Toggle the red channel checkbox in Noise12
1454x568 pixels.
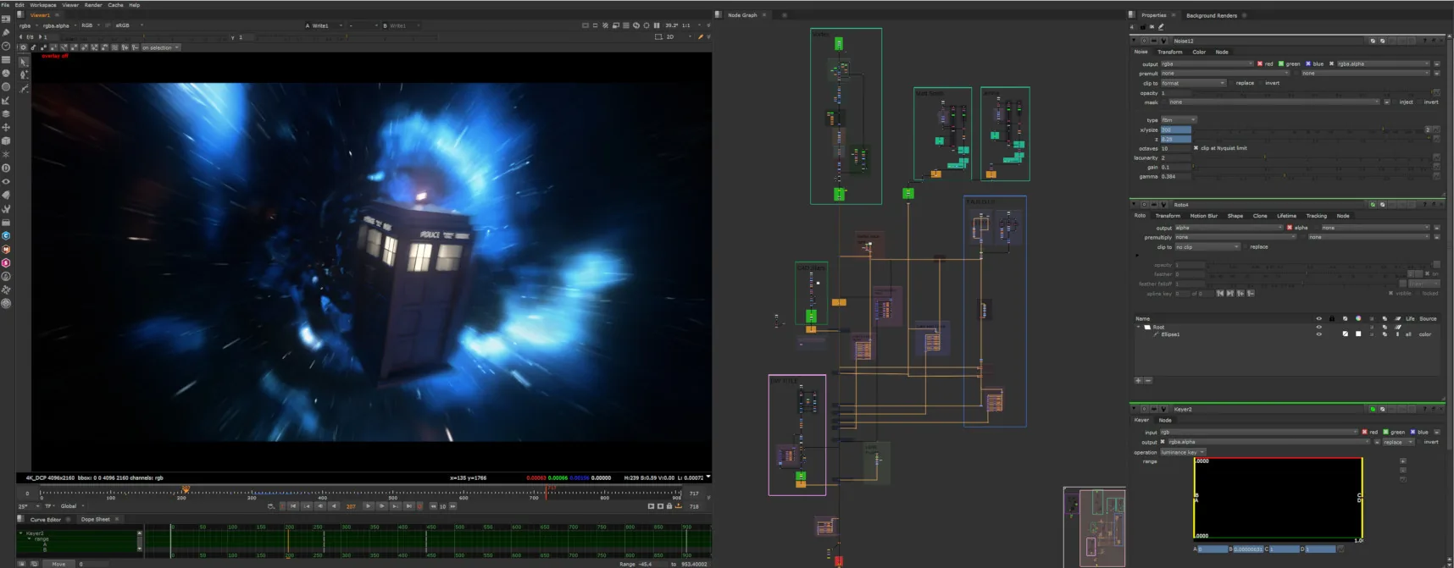[x=1260, y=63]
